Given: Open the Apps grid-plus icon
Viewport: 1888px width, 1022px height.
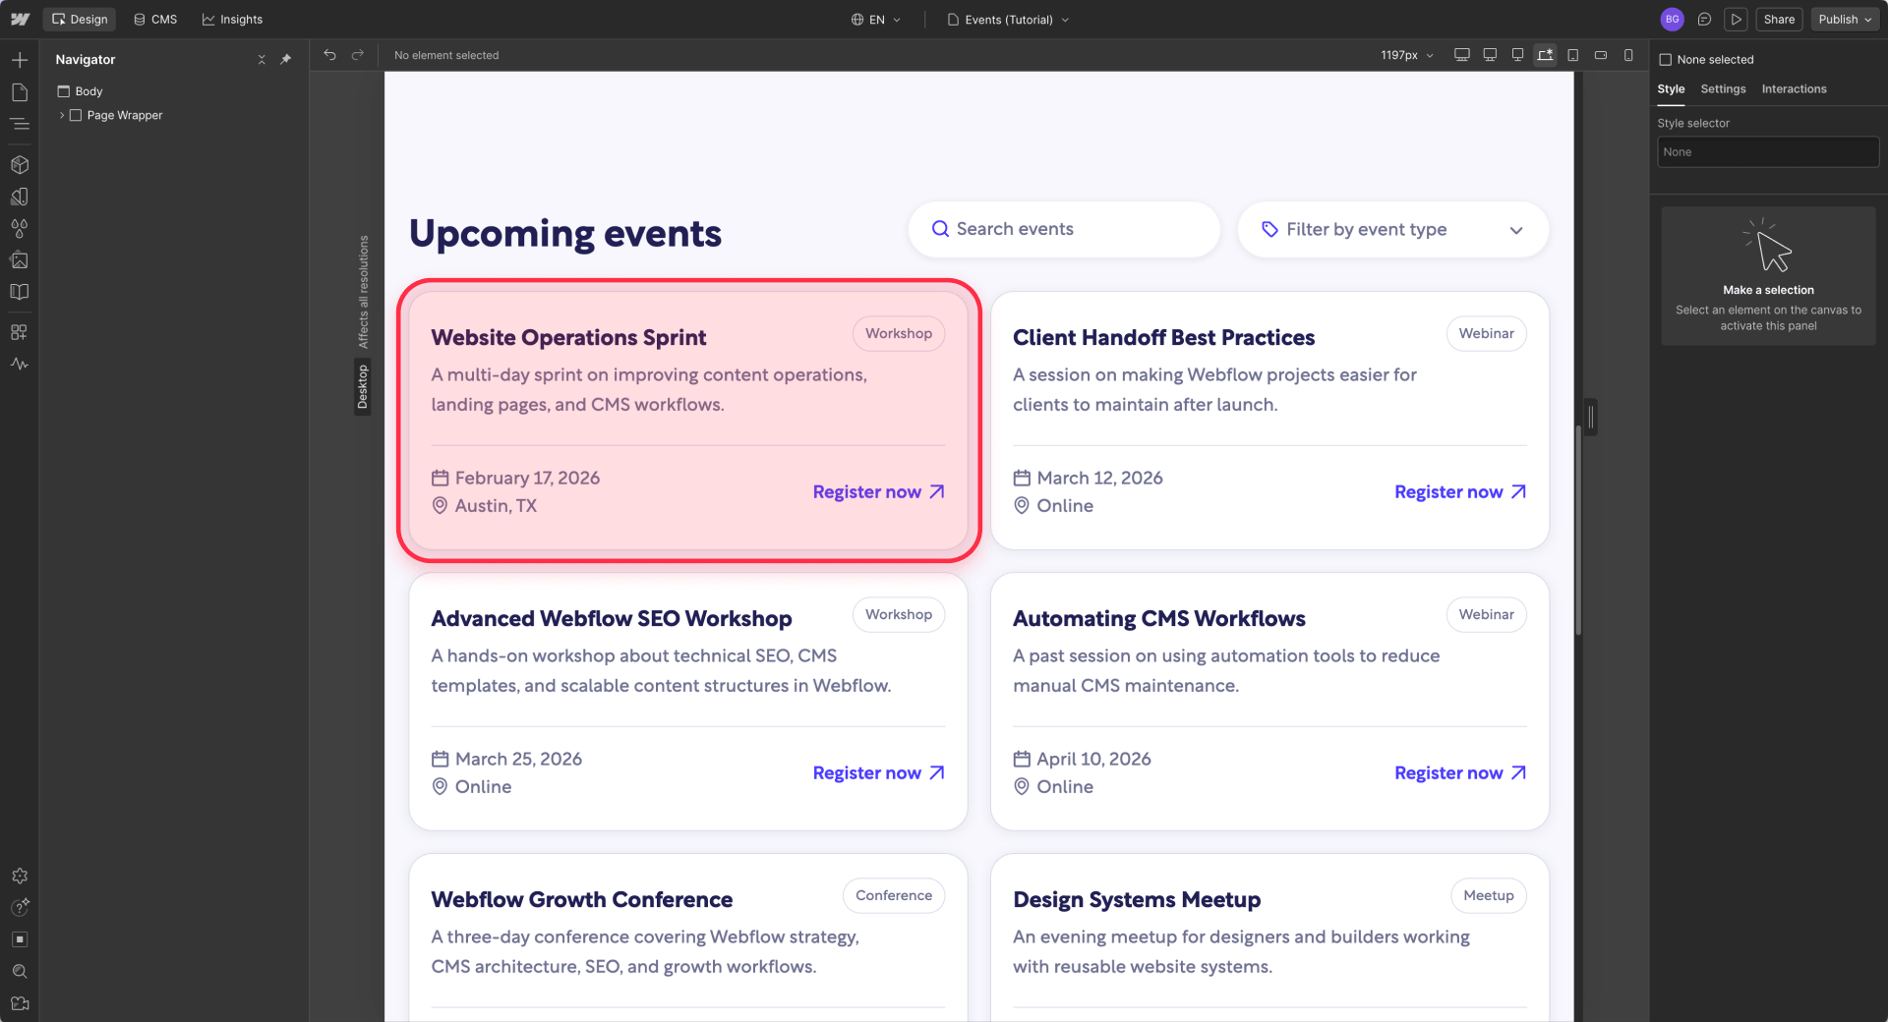Looking at the screenshot, I should click(20, 332).
